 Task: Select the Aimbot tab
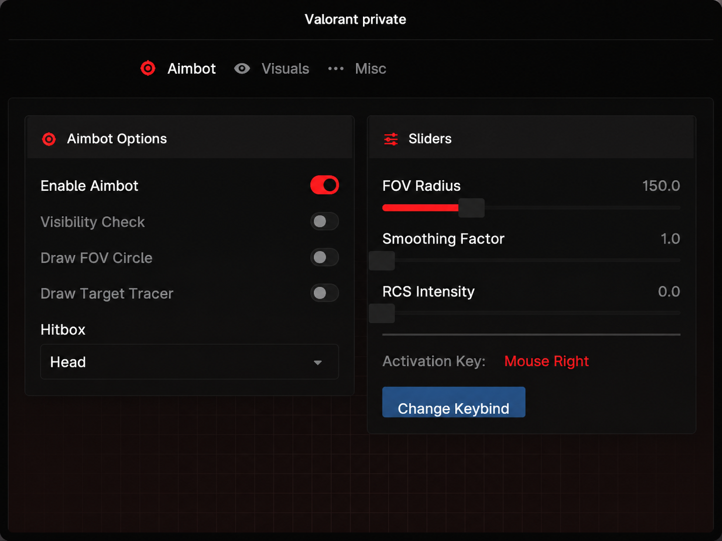178,68
